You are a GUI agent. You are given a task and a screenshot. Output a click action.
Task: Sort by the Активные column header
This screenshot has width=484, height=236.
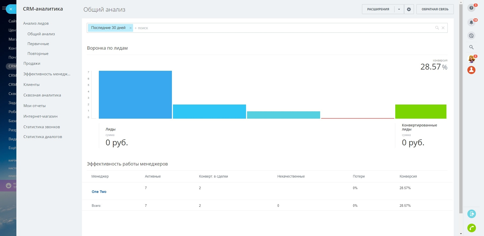coord(153,176)
